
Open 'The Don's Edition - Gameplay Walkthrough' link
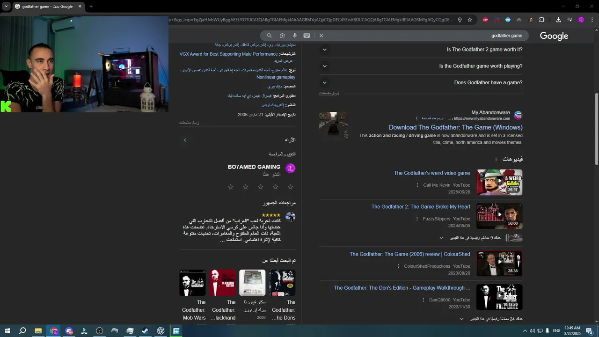[x=402, y=288]
